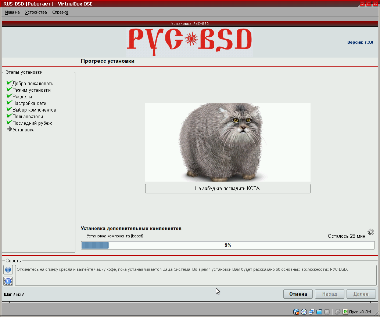The height and width of the screenshot is (317, 380).
Task: Open the Устройства menu
Action: [36, 12]
